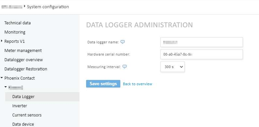Follow the Back to overview link
The image size is (259, 127).
click(x=137, y=84)
